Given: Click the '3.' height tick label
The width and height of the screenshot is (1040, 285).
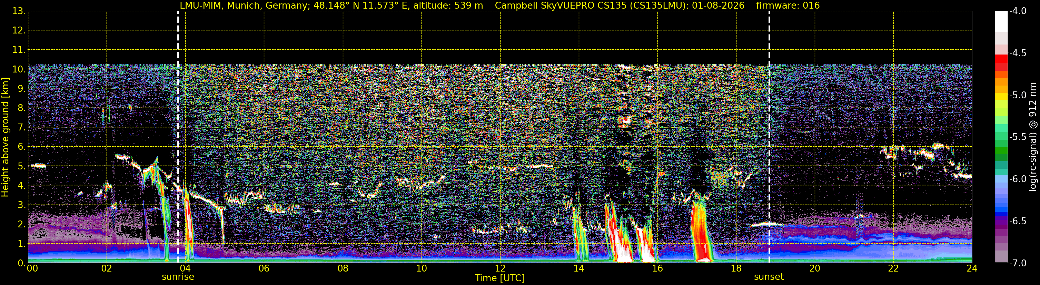Looking at the screenshot, I should click(x=22, y=205).
